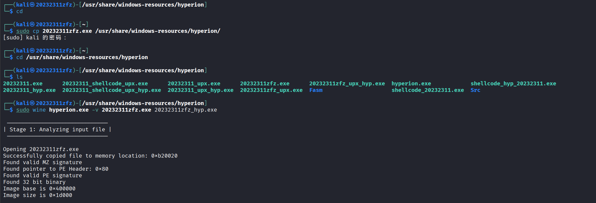Click 20232311zfz_upx_hyp.exe filename

point(347,83)
